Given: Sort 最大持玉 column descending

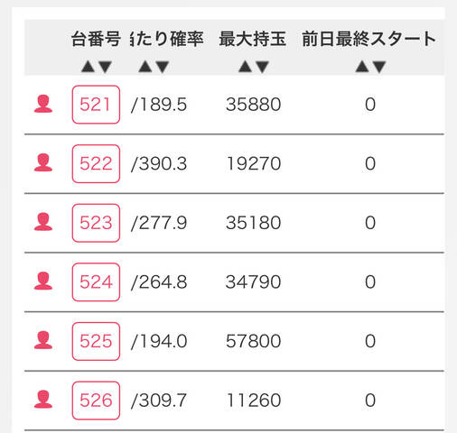Looking at the screenshot, I should click(262, 67).
